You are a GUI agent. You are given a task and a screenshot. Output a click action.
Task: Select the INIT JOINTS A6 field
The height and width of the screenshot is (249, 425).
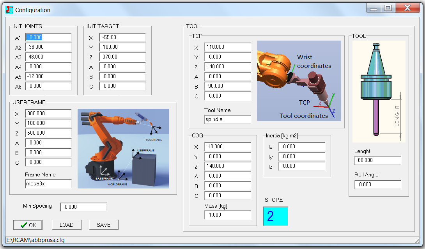[x=48, y=86]
